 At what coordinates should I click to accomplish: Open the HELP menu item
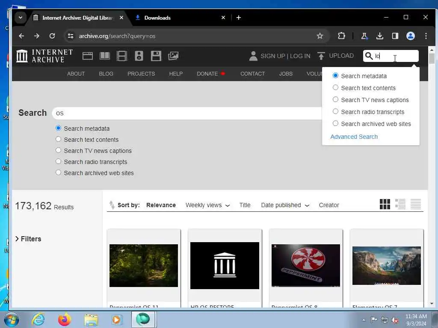click(x=176, y=73)
